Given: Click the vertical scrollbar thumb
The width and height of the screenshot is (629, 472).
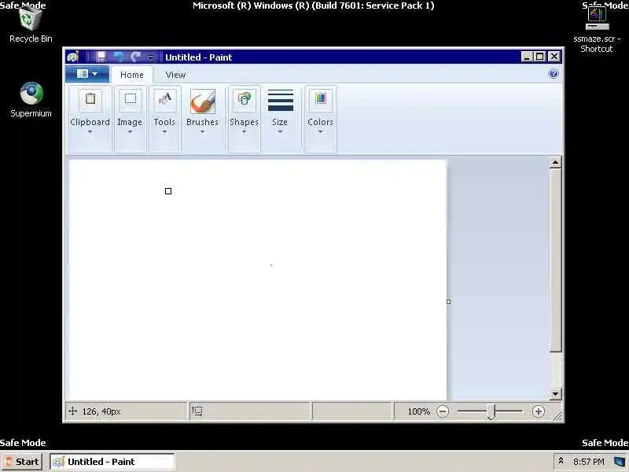Looking at the screenshot, I should click(x=555, y=260).
